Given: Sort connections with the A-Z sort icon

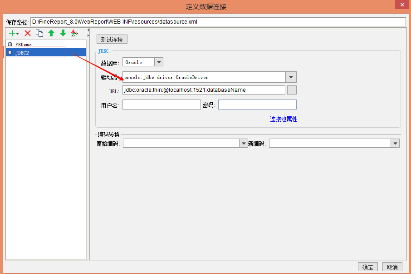Looking at the screenshot, I should tap(74, 33).
